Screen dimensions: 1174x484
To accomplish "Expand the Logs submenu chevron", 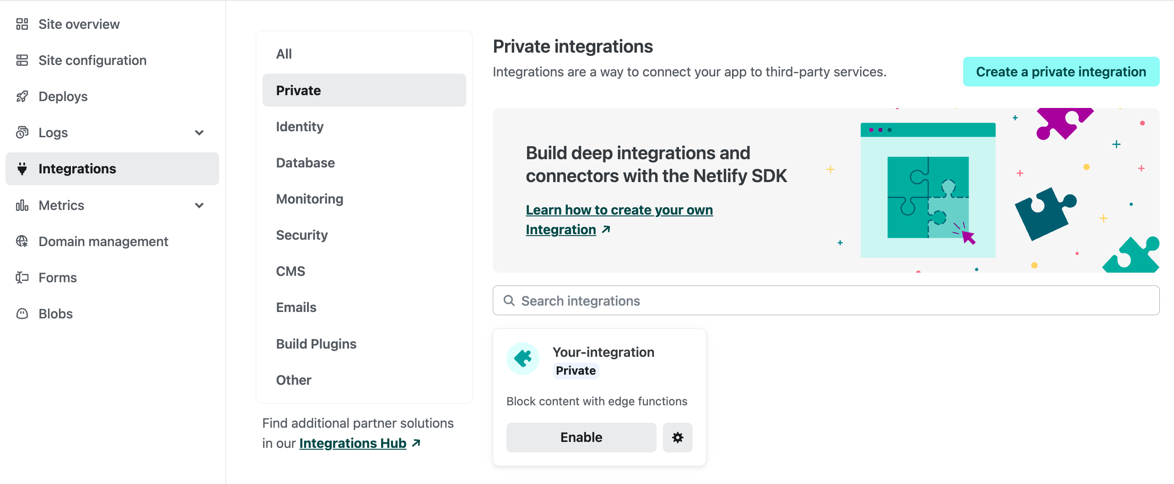I will point(199,133).
